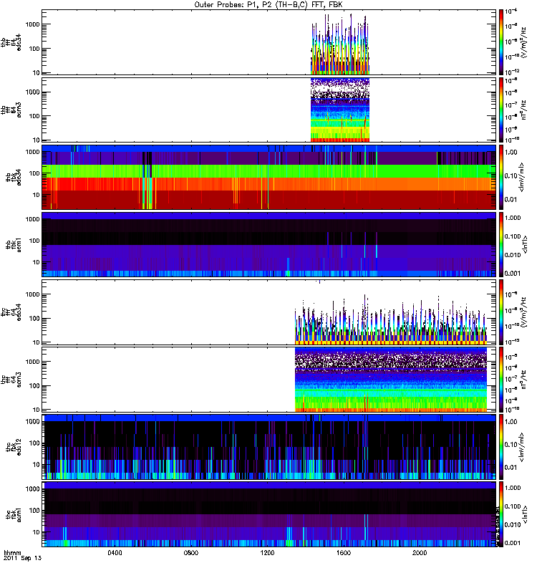Select the 2000 time axis tick label

[419, 554]
